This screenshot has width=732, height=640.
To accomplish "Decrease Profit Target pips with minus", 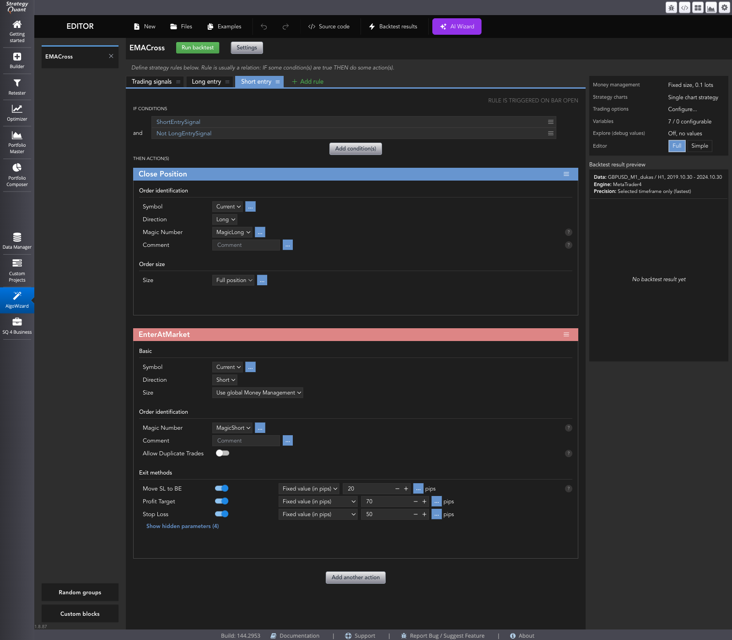I will pos(415,501).
